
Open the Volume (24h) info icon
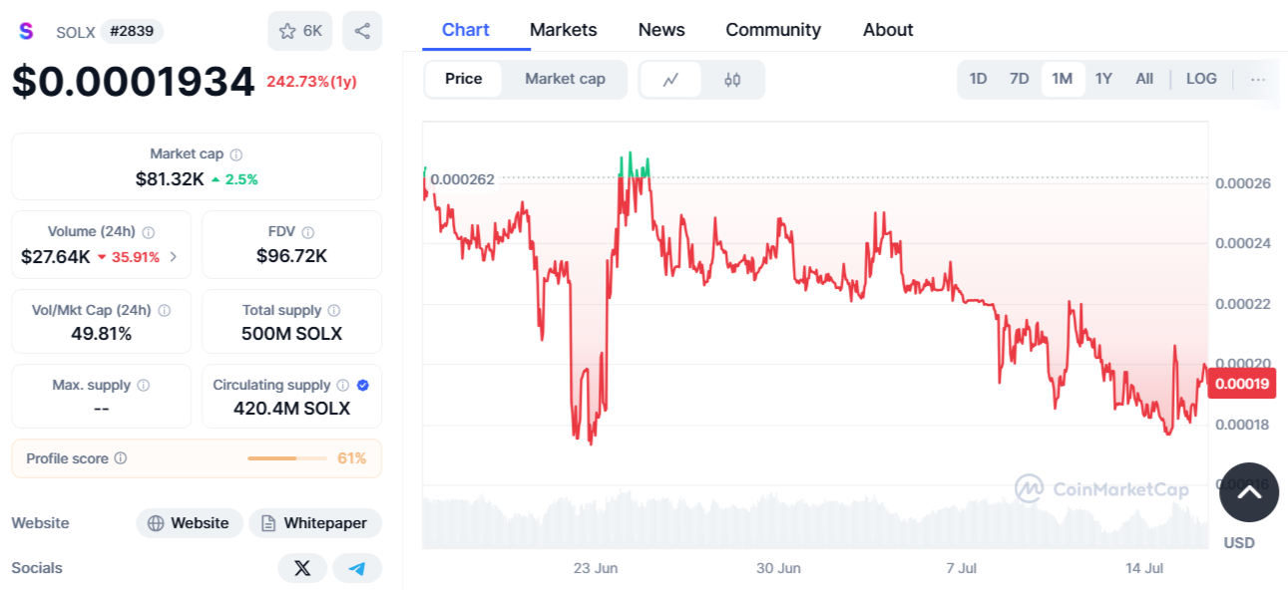[x=149, y=232]
